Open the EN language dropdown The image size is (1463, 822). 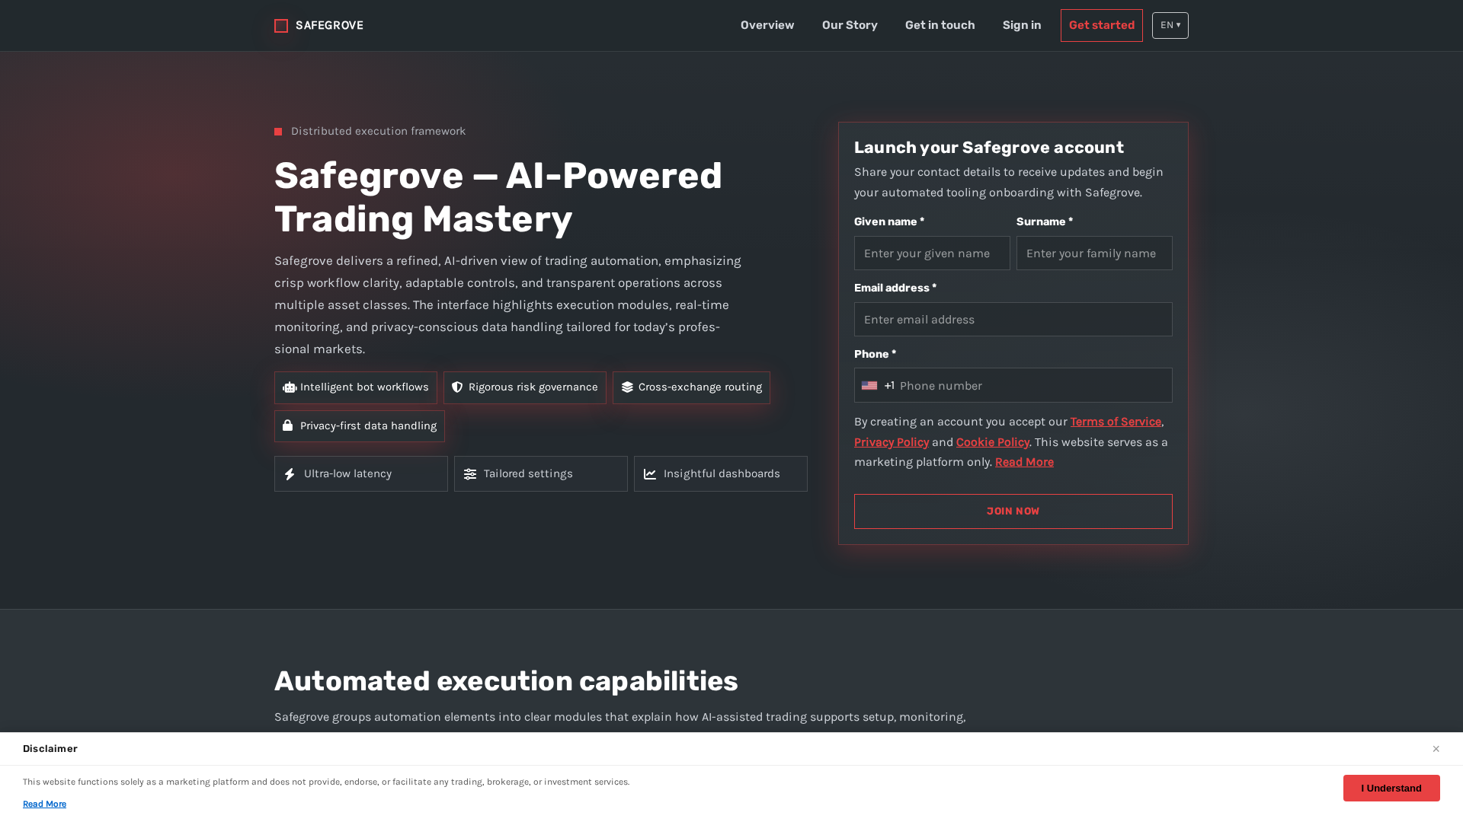click(1170, 25)
